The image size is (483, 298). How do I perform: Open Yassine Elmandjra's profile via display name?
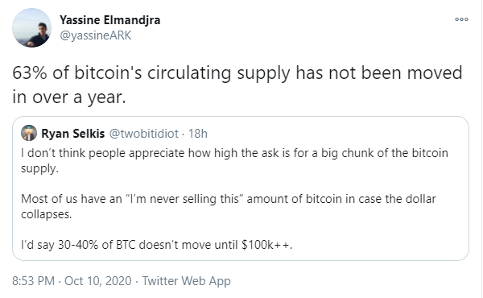(x=110, y=20)
